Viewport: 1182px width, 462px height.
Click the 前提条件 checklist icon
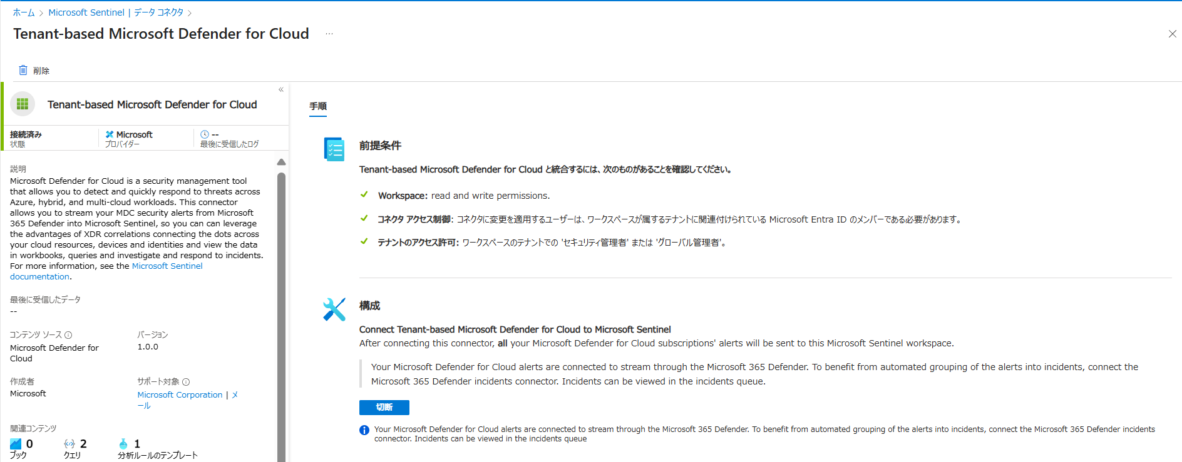pyautogui.click(x=334, y=149)
